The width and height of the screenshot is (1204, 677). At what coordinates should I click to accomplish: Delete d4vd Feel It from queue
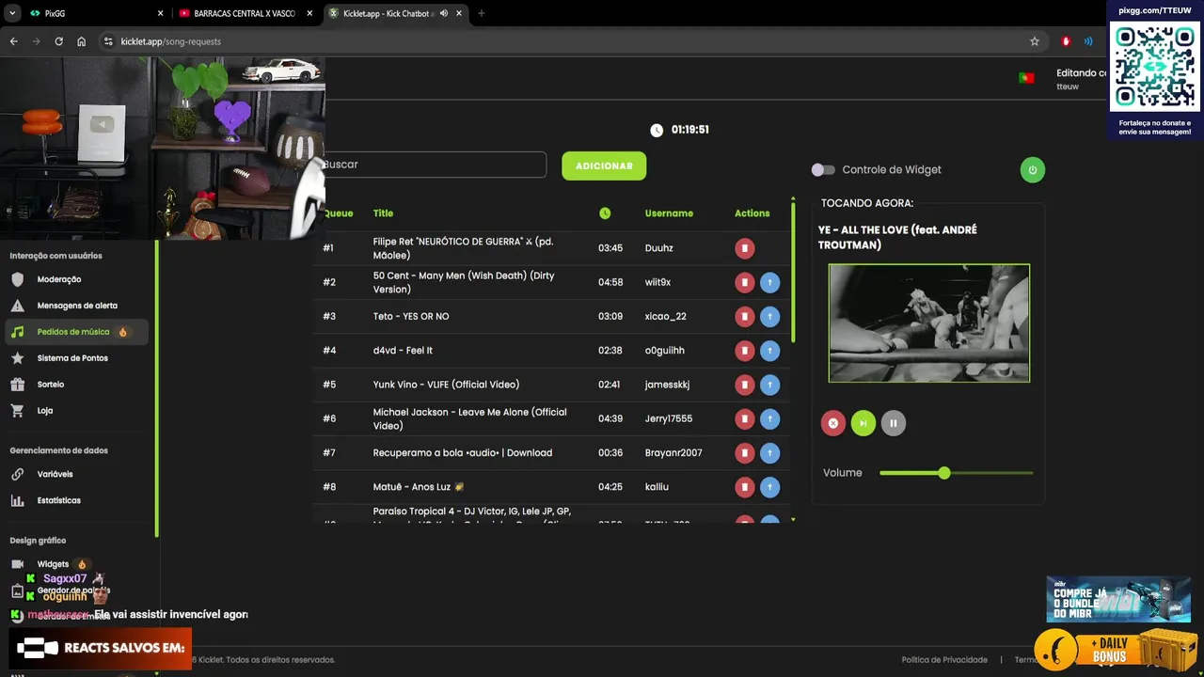coord(744,351)
